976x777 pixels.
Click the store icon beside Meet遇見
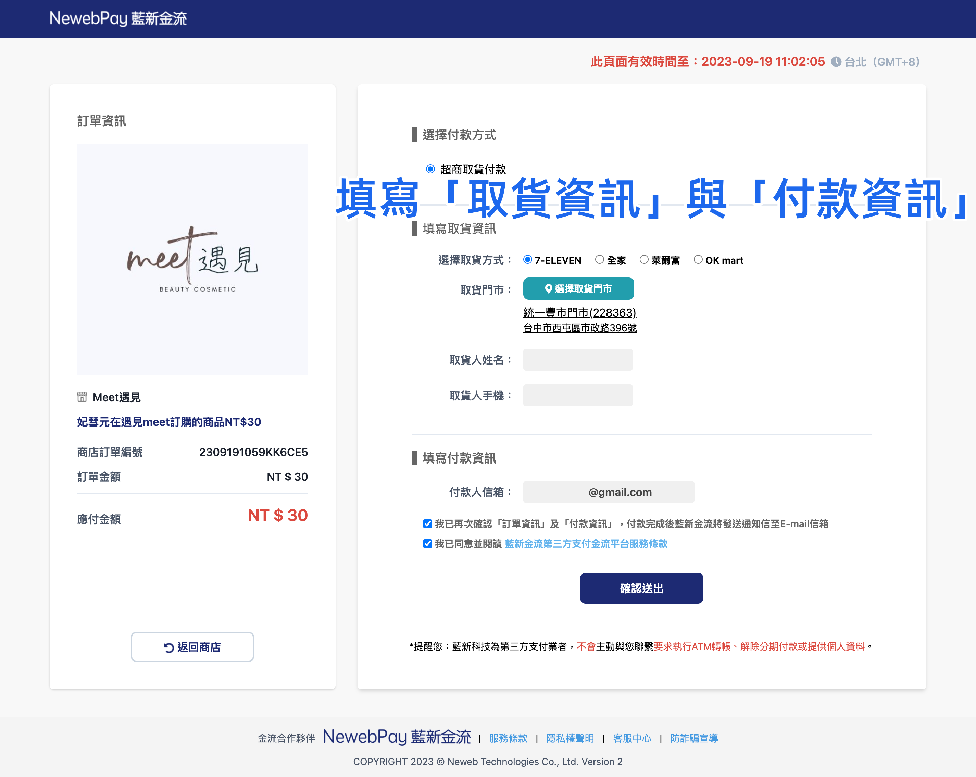click(x=82, y=397)
